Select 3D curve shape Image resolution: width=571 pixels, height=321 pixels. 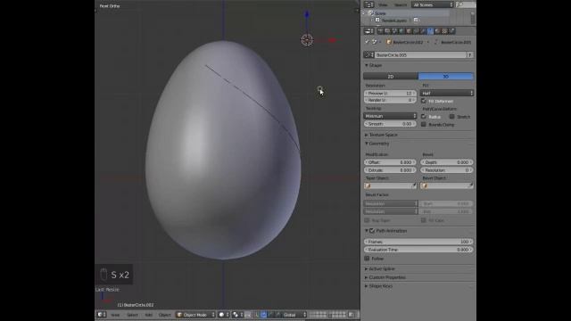pyautogui.click(x=446, y=77)
